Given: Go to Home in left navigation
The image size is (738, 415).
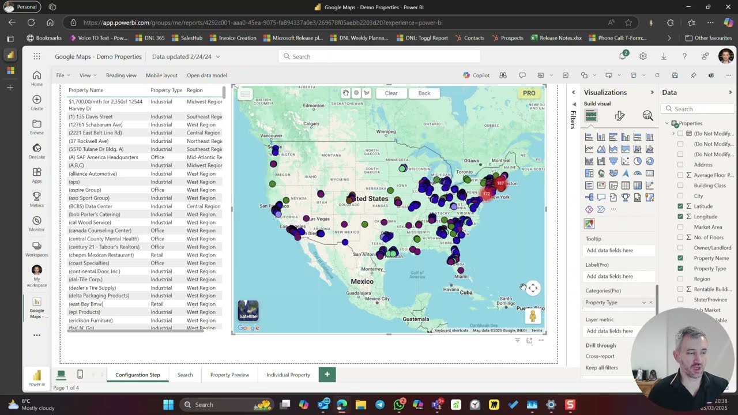Looking at the screenshot, I should click(x=37, y=79).
